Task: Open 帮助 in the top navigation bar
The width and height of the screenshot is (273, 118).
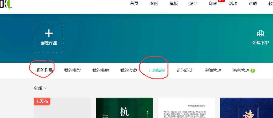Action: pyautogui.click(x=253, y=4)
